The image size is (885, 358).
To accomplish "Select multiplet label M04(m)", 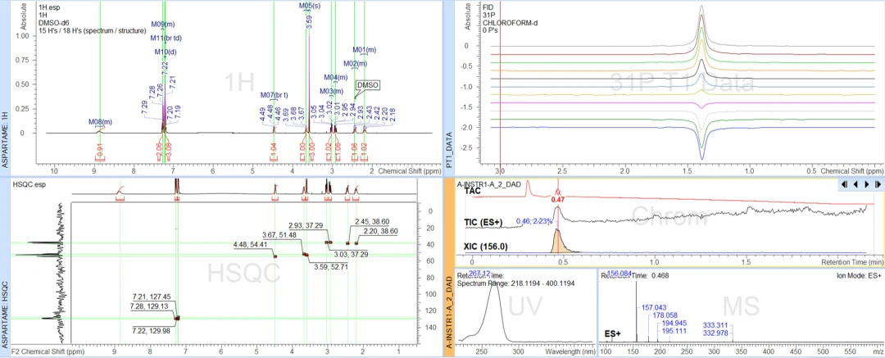I will coord(335,77).
